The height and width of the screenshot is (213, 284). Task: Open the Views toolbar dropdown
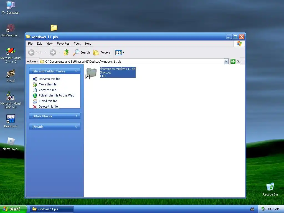pos(120,52)
